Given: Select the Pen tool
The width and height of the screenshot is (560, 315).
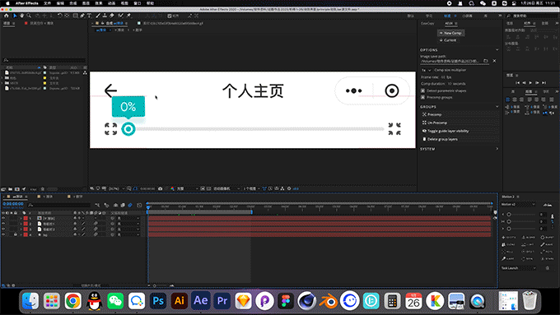Looking at the screenshot, I should pyautogui.click(x=82, y=16).
